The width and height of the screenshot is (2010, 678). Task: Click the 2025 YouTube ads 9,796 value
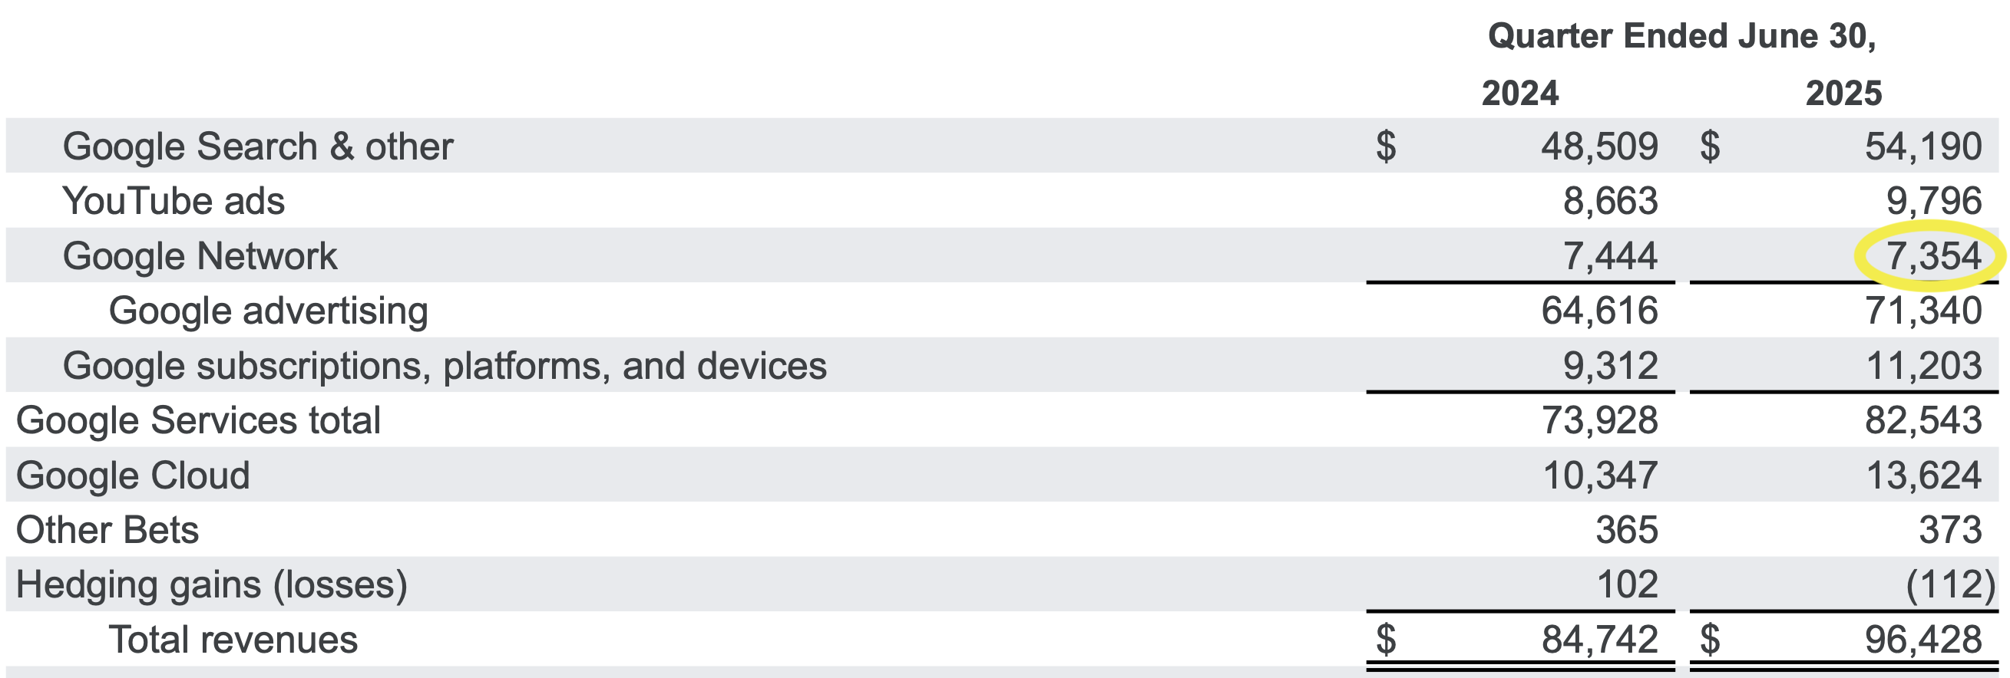point(1934,201)
